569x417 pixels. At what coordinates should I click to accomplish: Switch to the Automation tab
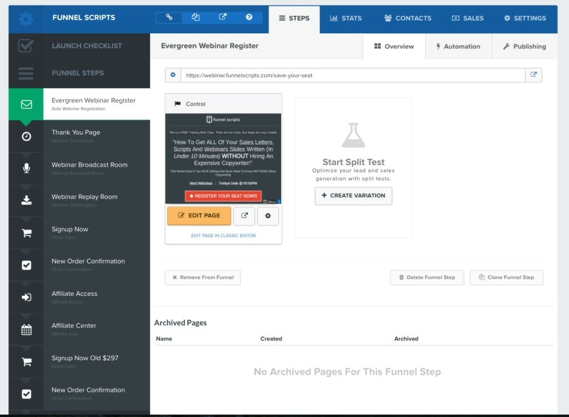[x=459, y=47]
